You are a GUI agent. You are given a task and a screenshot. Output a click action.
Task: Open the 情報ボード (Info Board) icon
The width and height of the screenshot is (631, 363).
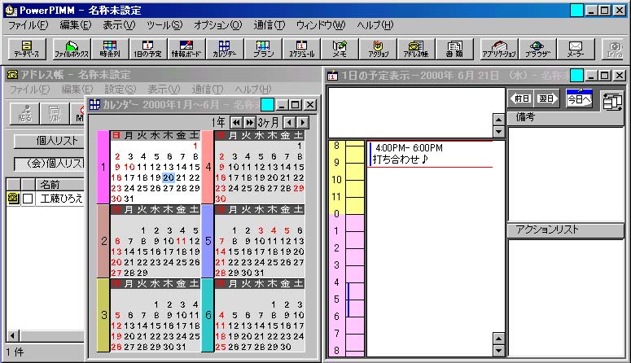[x=186, y=49]
